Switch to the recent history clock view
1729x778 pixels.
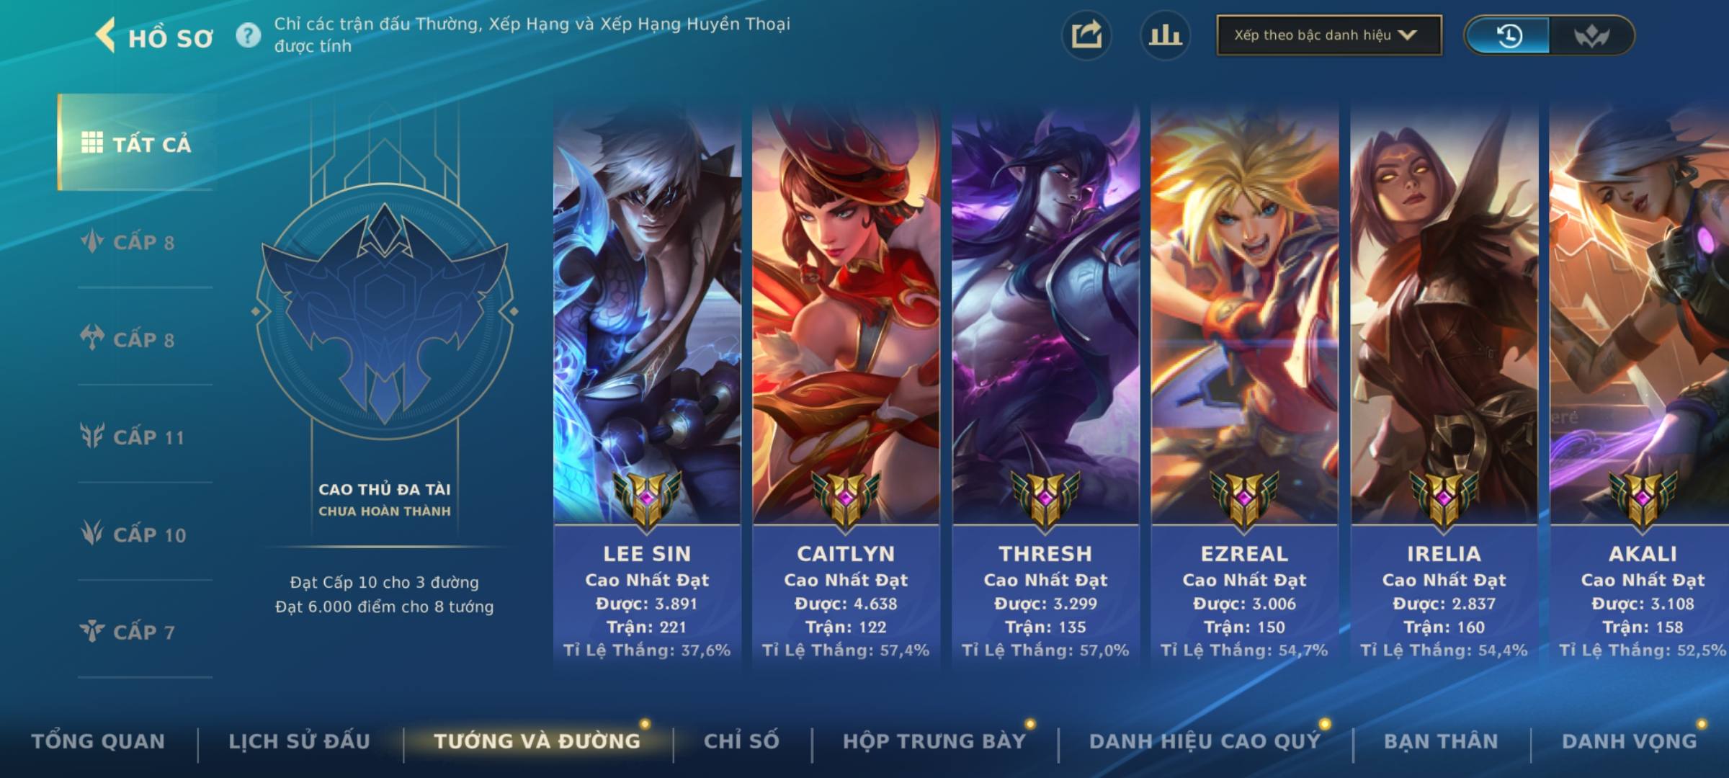pyautogui.click(x=1509, y=35)
